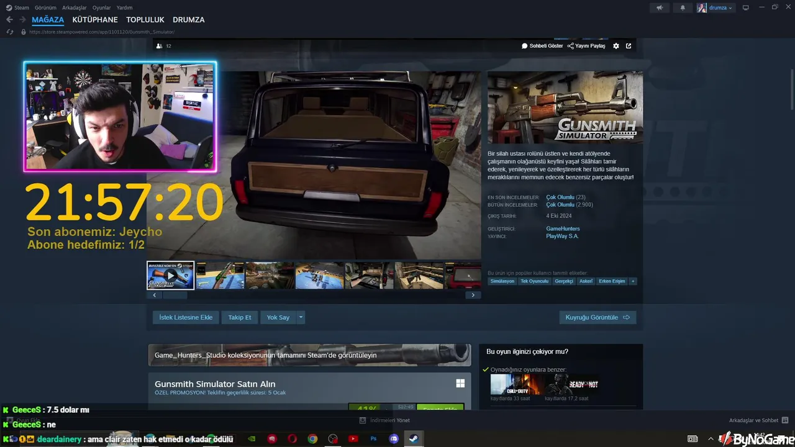795x447 pixels.
Task: Open İndirmeleri Yönet downloads manager
Action: point(384,420)
